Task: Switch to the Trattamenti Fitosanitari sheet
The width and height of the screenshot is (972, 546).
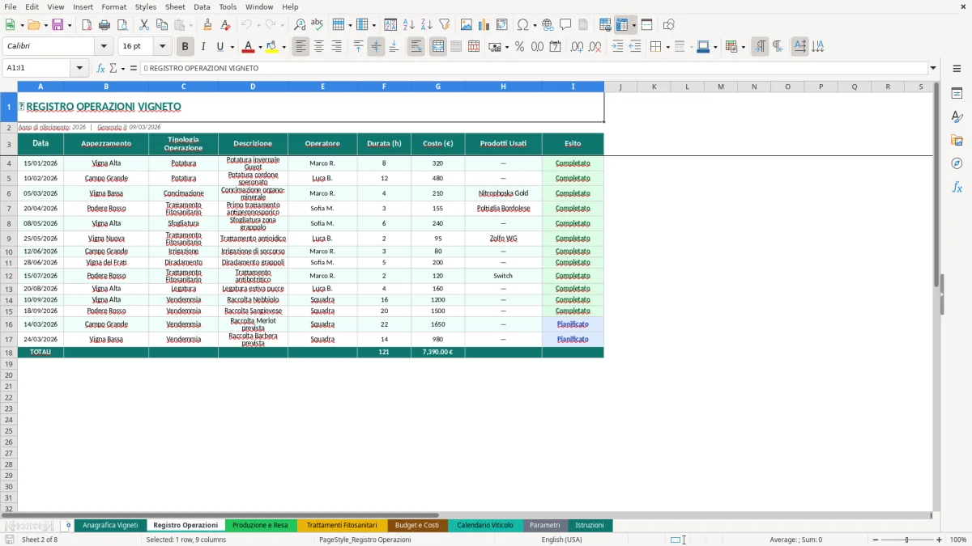Action: point(342,525)
